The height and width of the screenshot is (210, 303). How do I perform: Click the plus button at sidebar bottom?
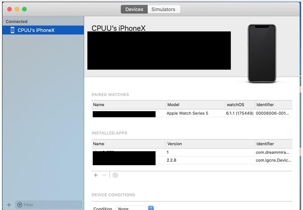[9, 205]
